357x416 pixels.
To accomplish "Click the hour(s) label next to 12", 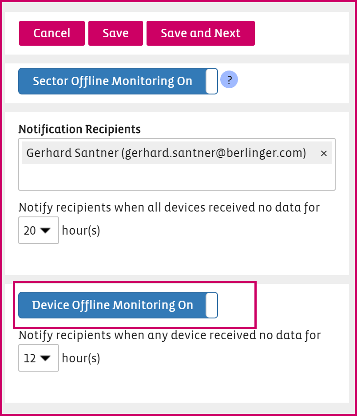I will pyautogui.click(x=81, y=358).
